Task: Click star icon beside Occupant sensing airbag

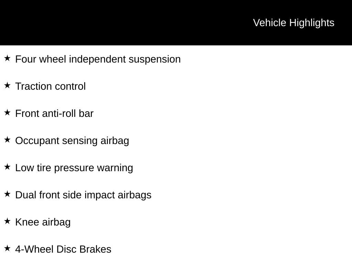Action: coord(7,140)
